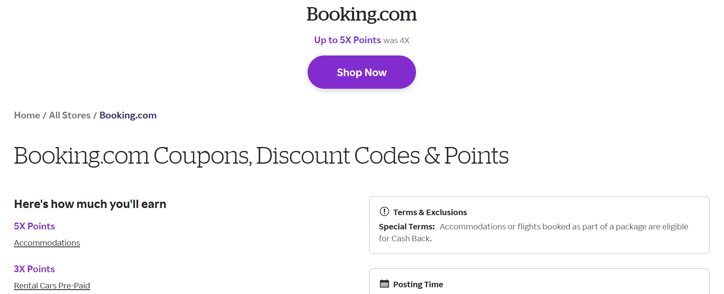Select the Booking.com Coupons page title
This screenshot has height=294, width=724.
point(261,156)
